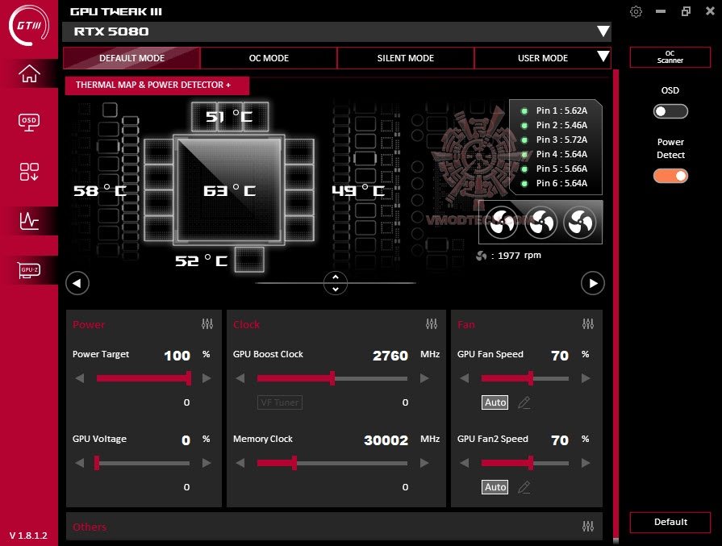The height and width of the screenshot is (546, 722).
Task: Go to the previous thermal map page
Action: (x=77, y=283)
